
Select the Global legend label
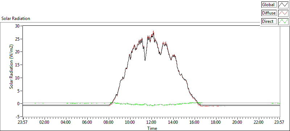(x=269, y=5)
